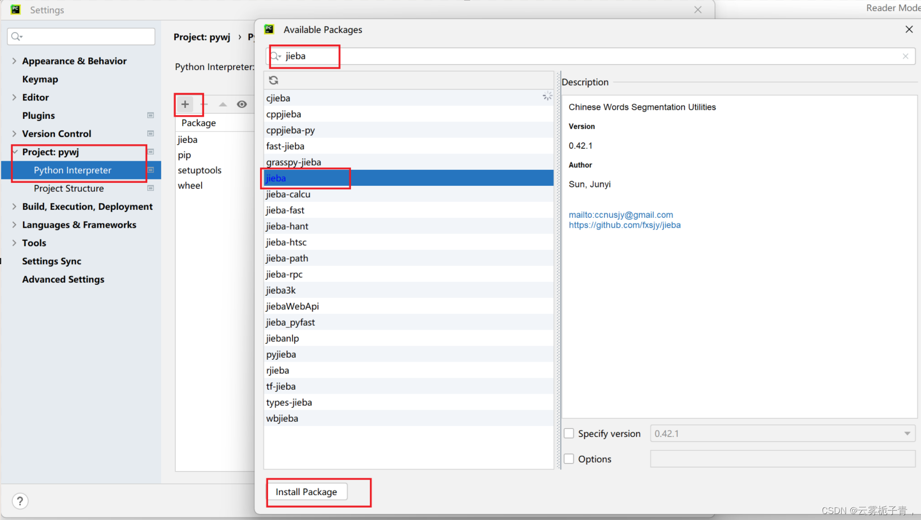The image size is (921, 520).
Task: Click the Project Structure row settings icon
Action: (150, 188)
